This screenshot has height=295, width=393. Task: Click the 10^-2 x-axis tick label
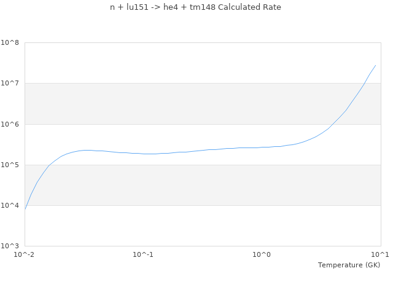(x=25, y=254)
